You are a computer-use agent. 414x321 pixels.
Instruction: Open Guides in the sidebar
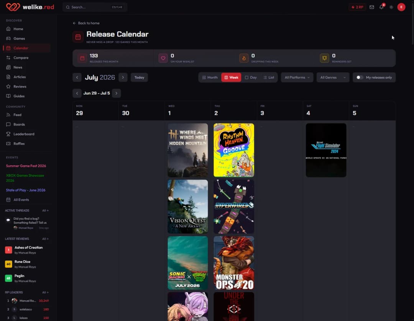point(26,96)
